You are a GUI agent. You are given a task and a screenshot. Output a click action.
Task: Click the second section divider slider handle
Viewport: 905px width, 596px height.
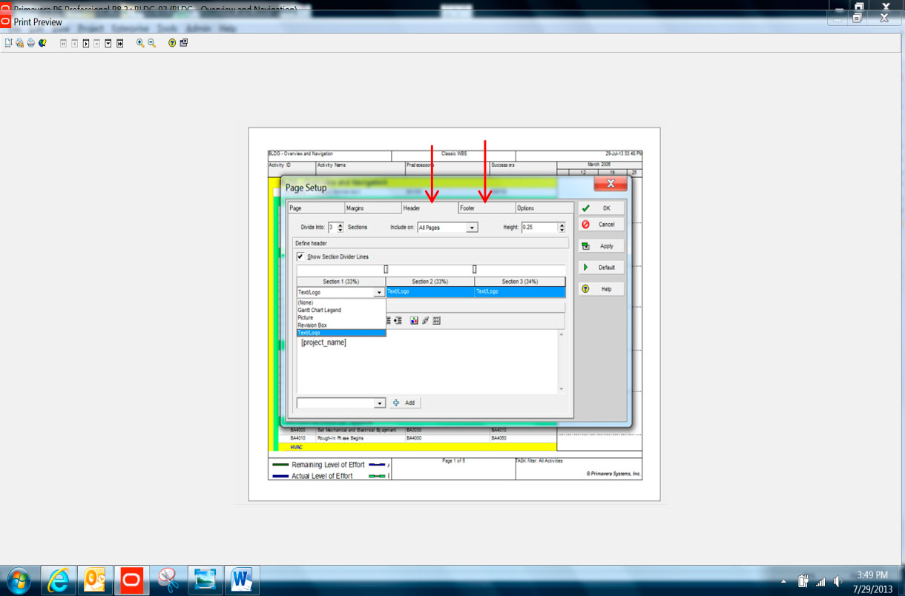coord(475,269)
